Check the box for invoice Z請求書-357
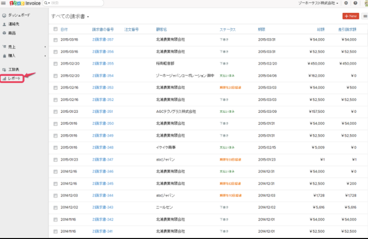Image resolution: width=368 pixels, height=239 pixels. point(56,40)
